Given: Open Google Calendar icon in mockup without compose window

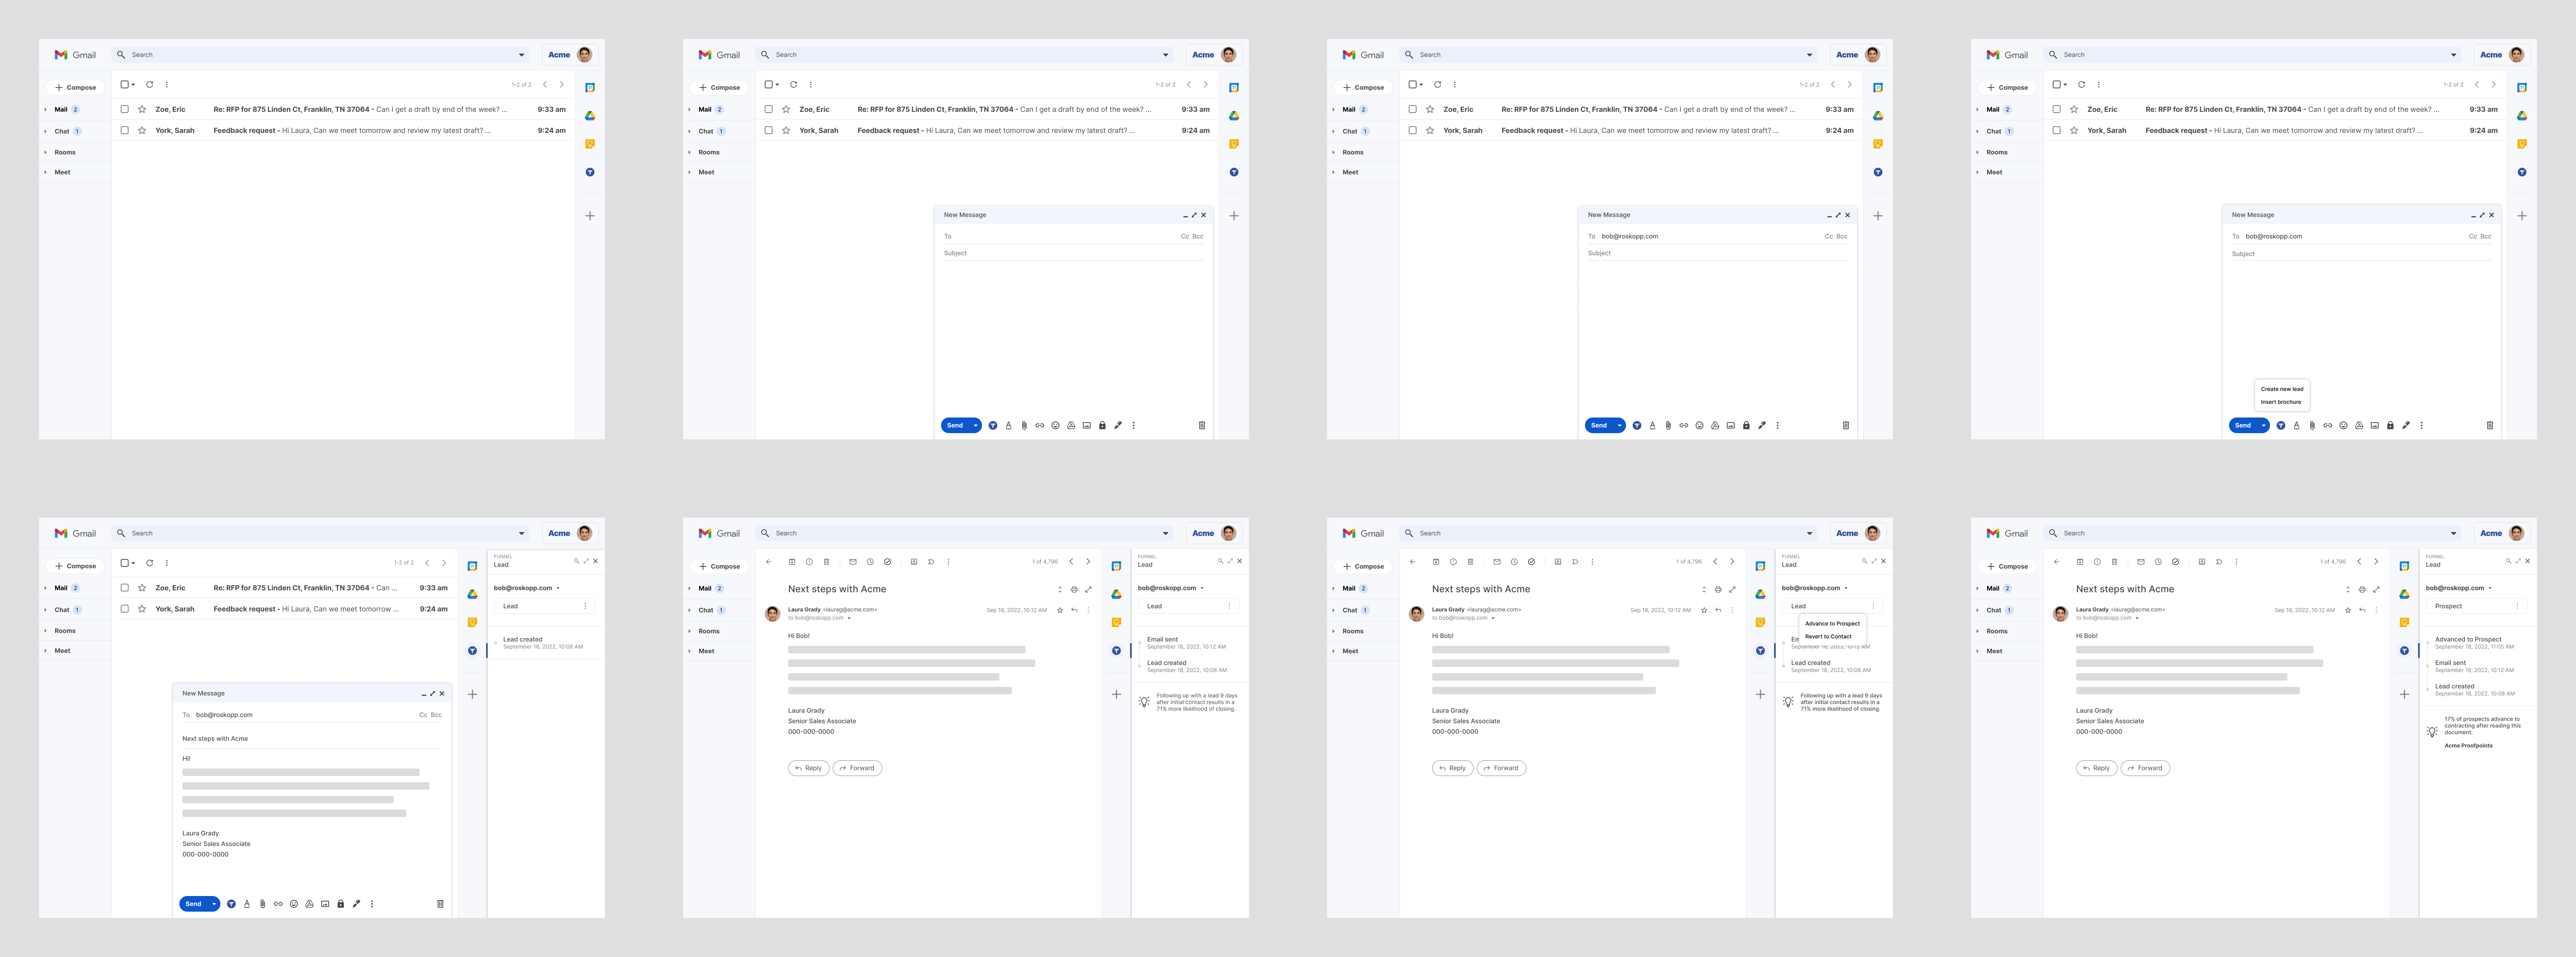Looking at the screenshot, I should (590, 88).
